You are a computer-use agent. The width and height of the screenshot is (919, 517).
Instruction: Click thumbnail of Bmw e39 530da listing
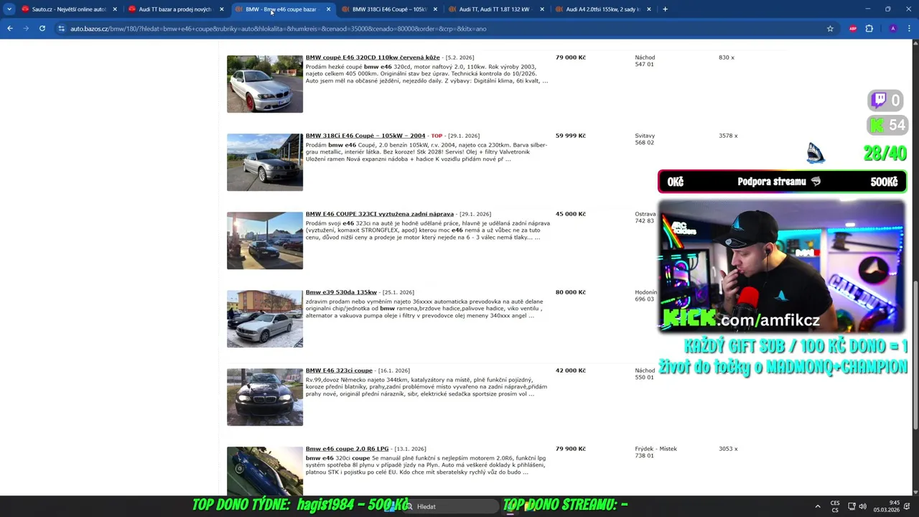click(265, 319)
